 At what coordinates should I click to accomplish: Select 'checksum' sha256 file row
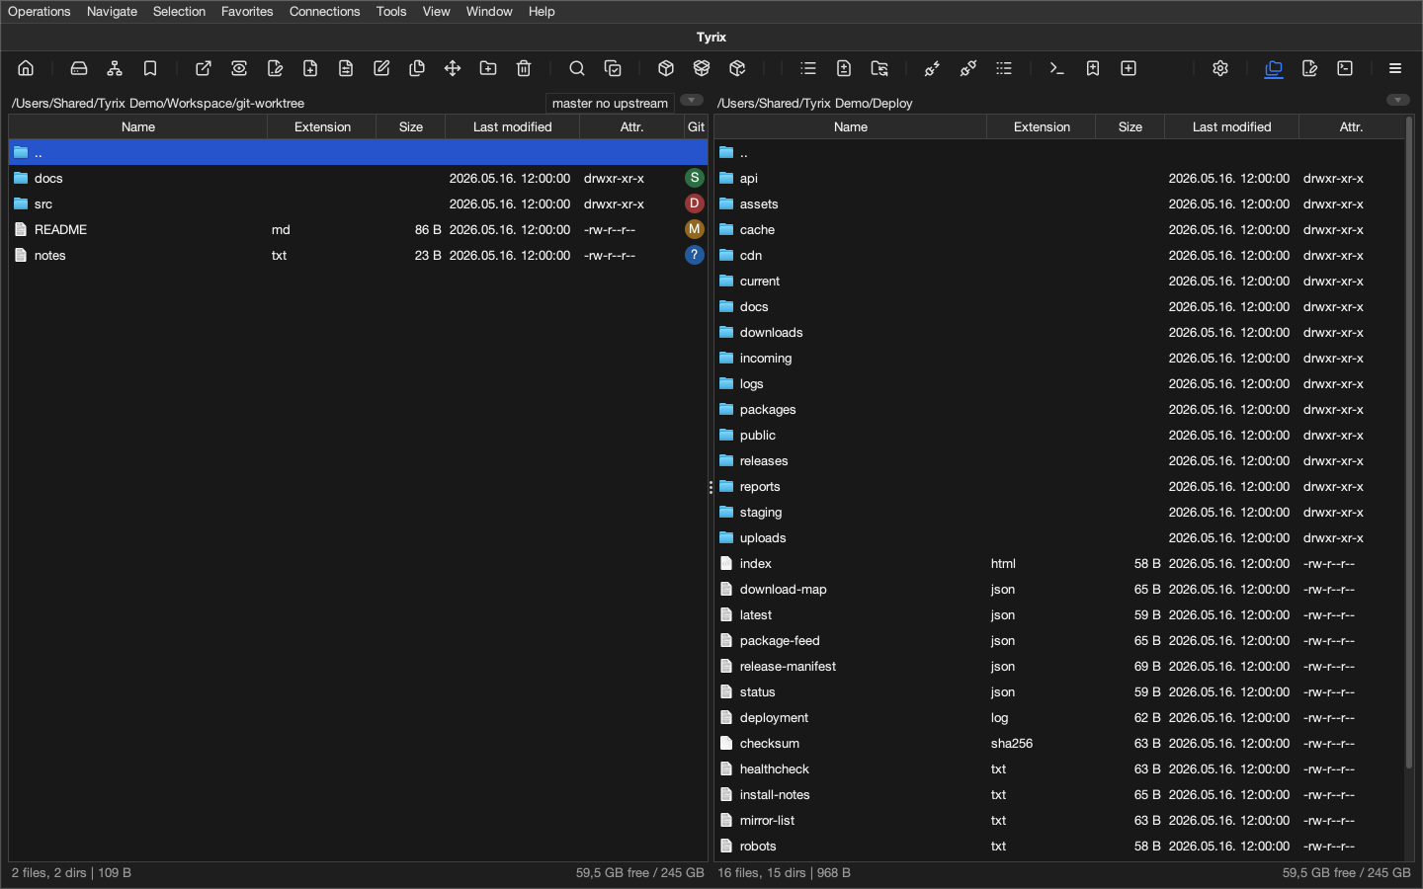pyautogui.click(x=1058, y=743)
